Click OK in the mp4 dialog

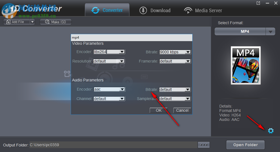click(159, 110)
